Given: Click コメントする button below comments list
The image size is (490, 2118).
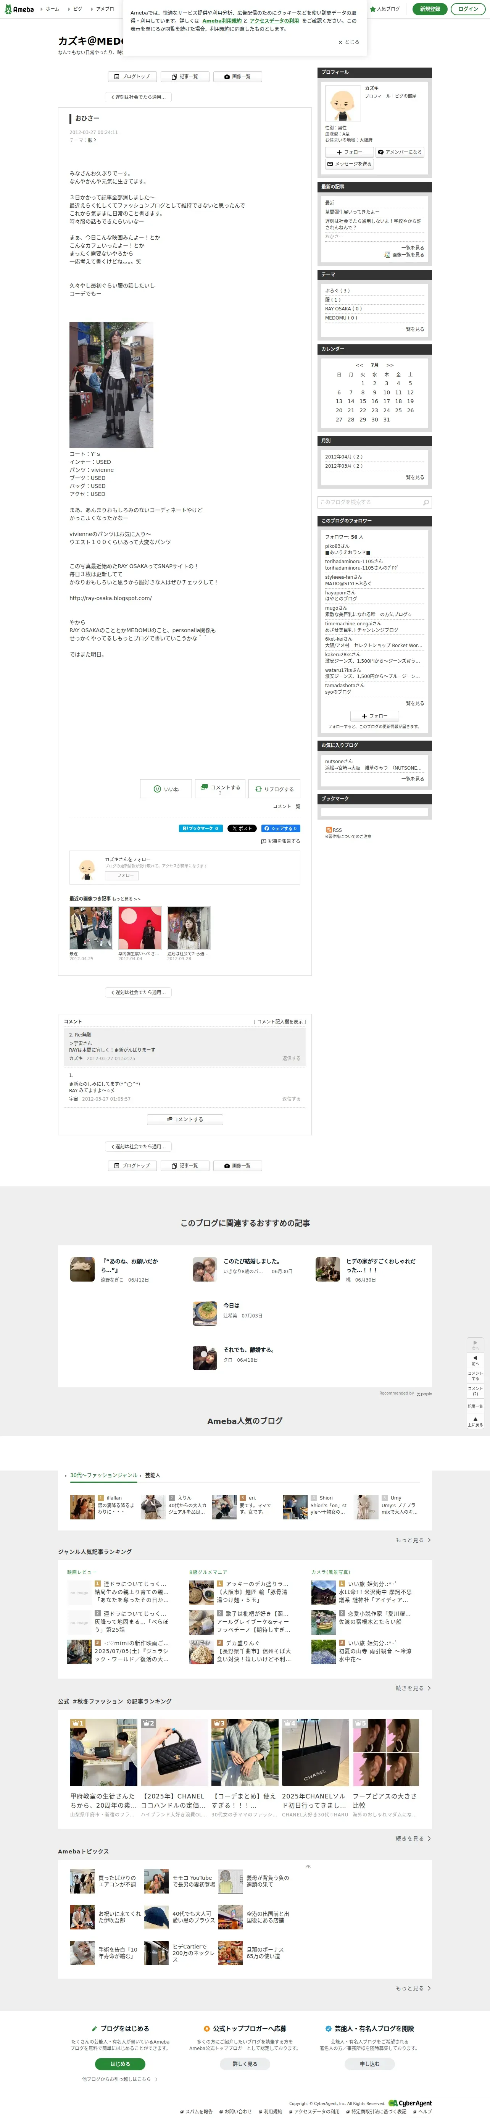Looking at the screenshot, I should point(185,1119).
